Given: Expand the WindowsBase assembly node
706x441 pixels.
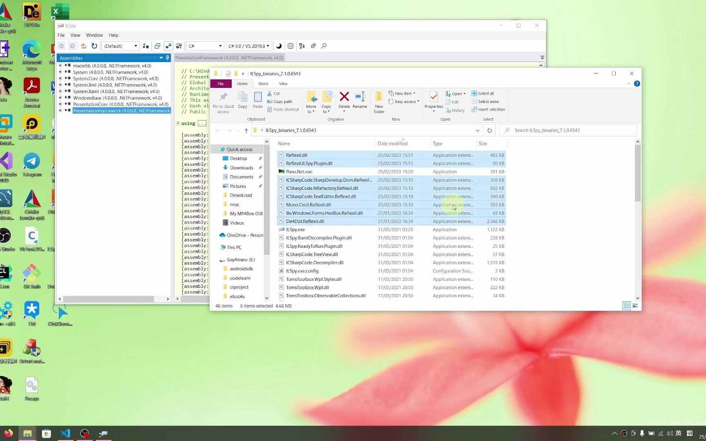Looking at the screenshot, I should [60, 98].
